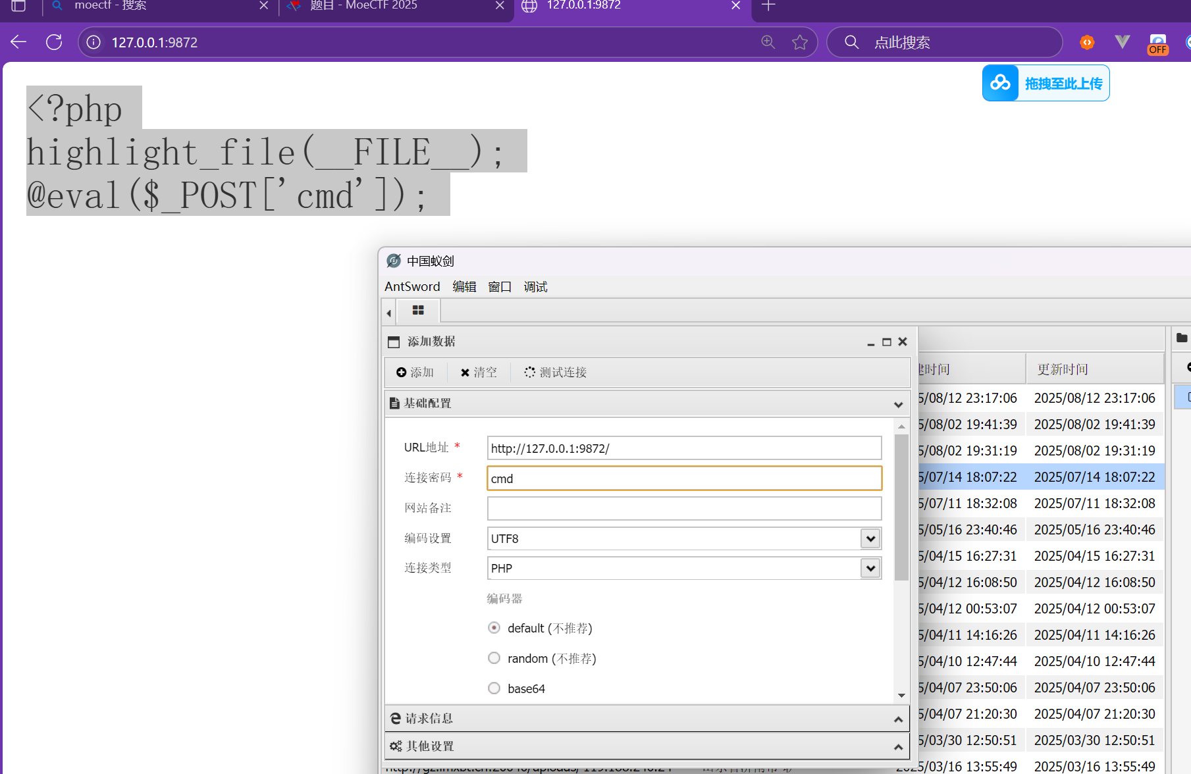
Task: Click the browser tab layout icon at top-left
Action: (18, 5)
